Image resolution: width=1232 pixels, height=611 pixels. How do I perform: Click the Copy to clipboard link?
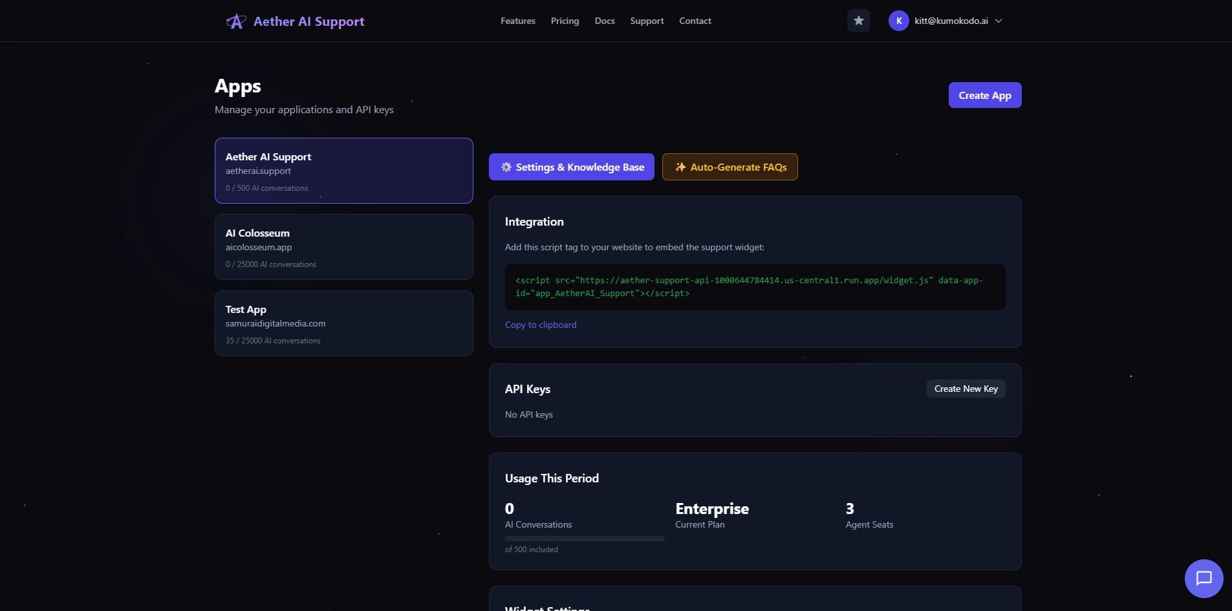click(541, 324)
